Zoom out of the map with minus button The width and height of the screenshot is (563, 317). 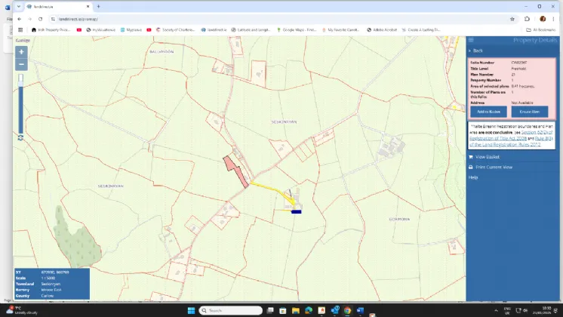pos(21,64)
